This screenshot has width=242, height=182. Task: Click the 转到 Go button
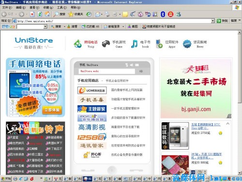222,21
